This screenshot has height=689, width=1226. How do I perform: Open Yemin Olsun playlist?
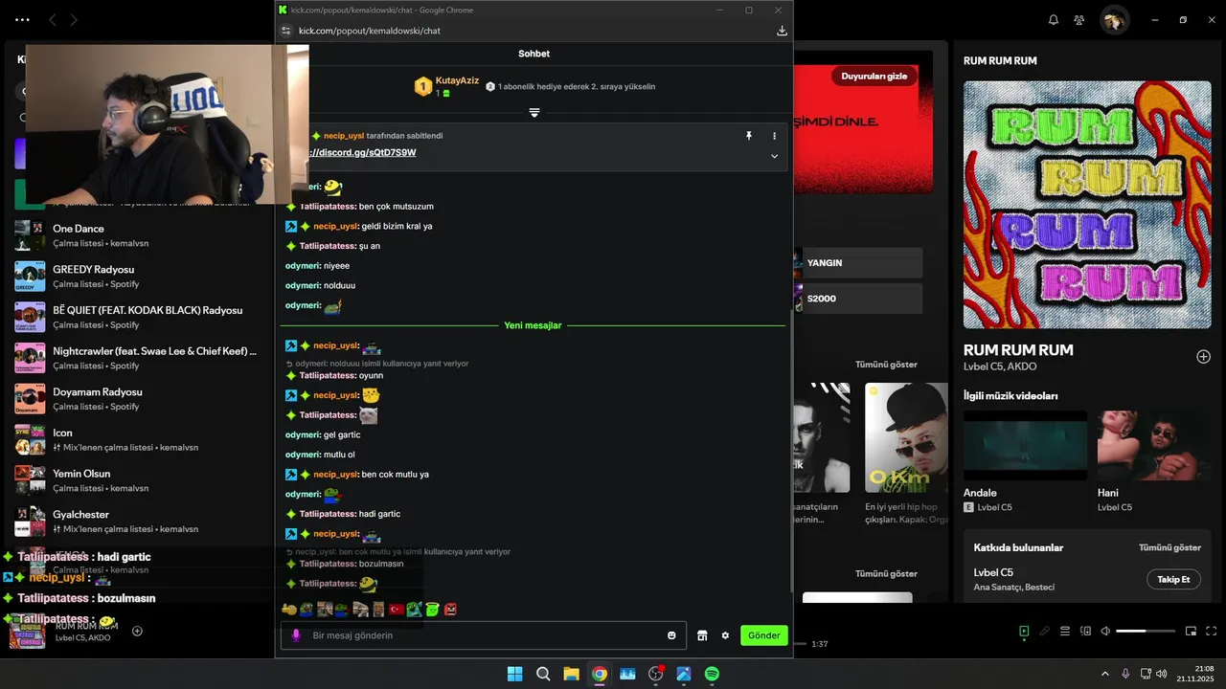tap(134, 480)
